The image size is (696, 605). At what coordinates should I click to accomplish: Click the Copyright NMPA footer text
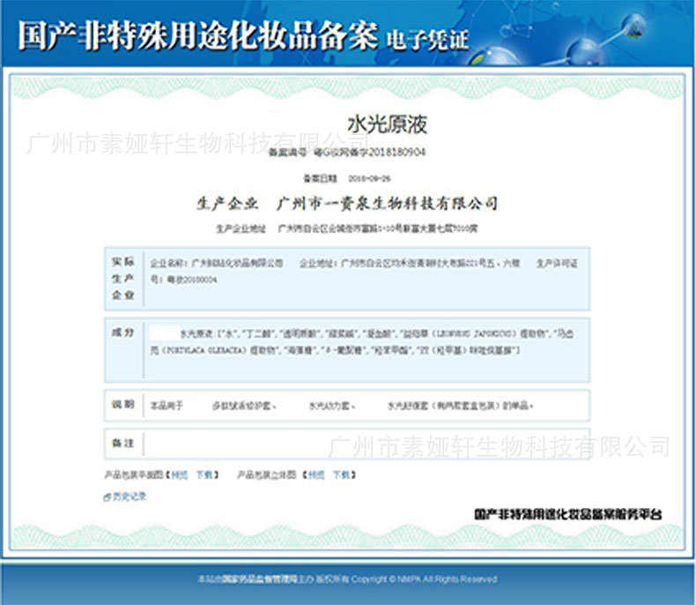point(424,579)
